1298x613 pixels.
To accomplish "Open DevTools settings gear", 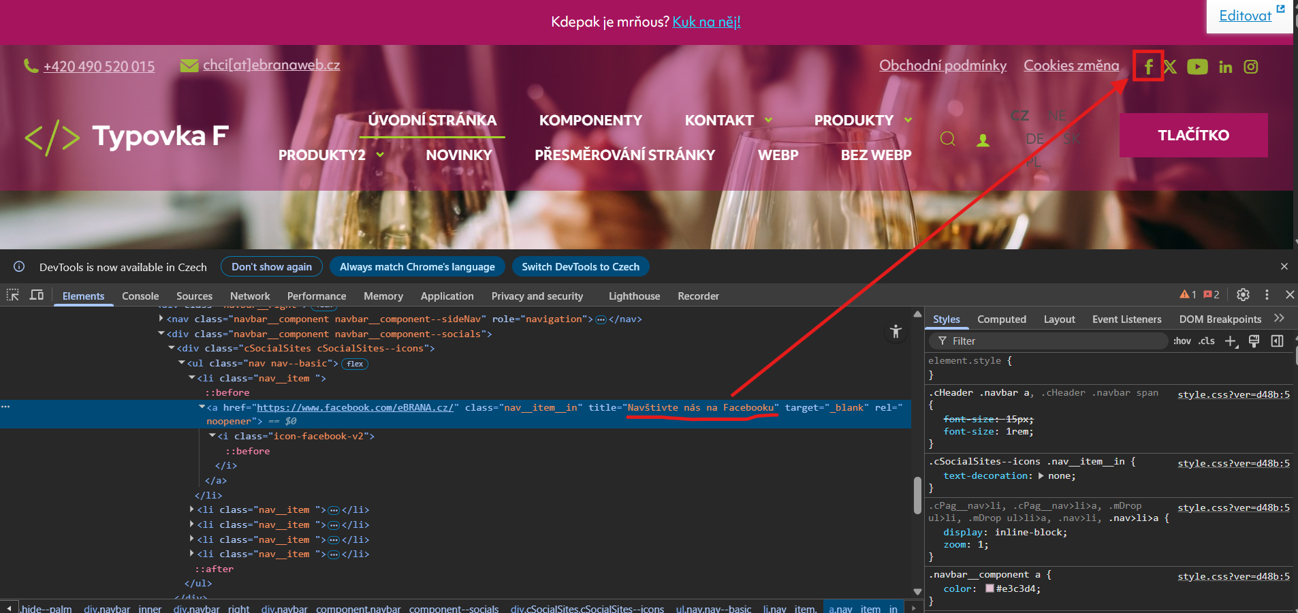I will pyautogui.click(x=1243, y=295).
